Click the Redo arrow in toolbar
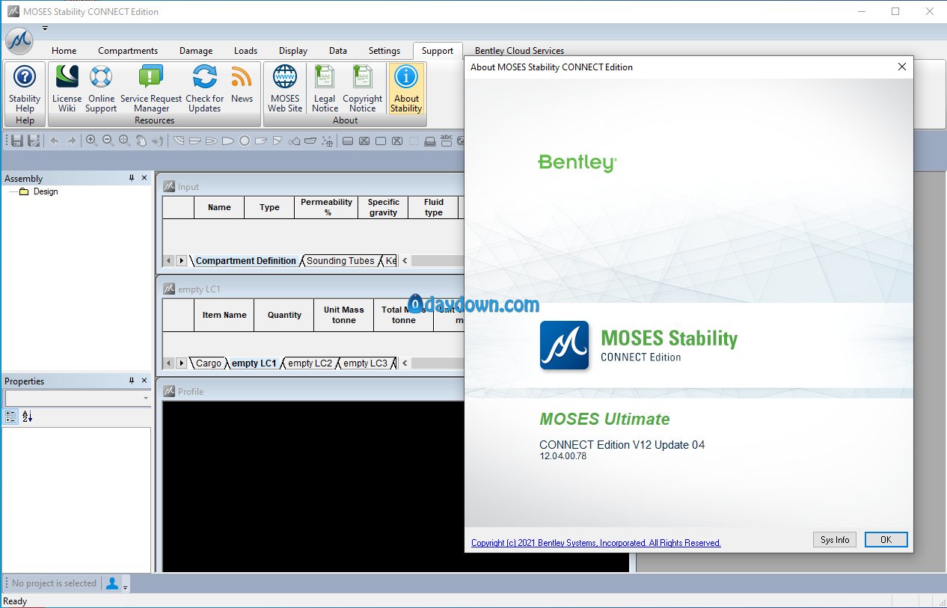This screenshot has width=947, height=608. (71, 141)
